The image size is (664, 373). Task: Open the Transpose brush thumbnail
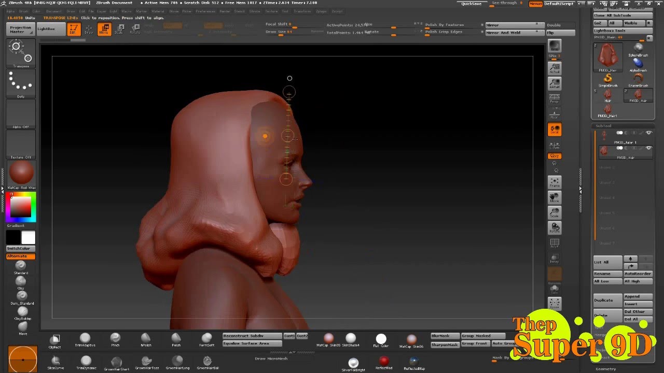tap(21, 54)
